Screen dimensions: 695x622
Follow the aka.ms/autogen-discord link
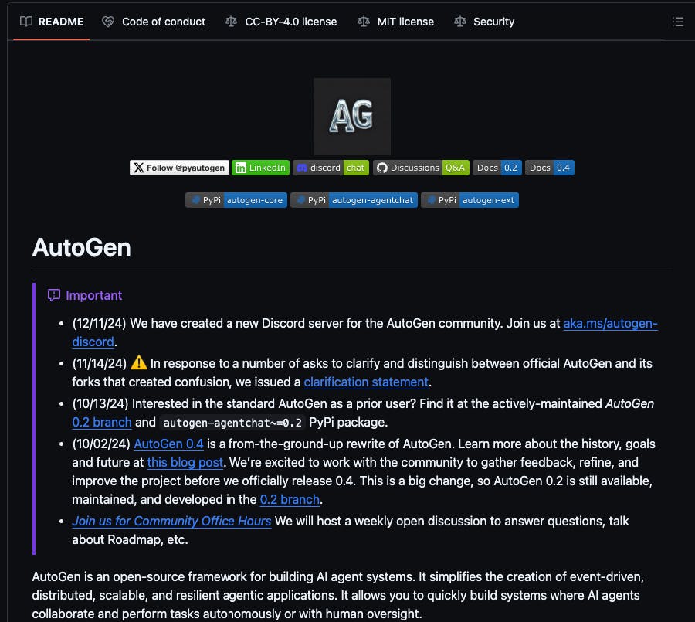610,324
